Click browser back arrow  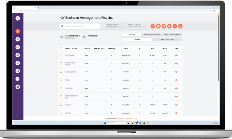pyautogui.click(x=14, y=11)
